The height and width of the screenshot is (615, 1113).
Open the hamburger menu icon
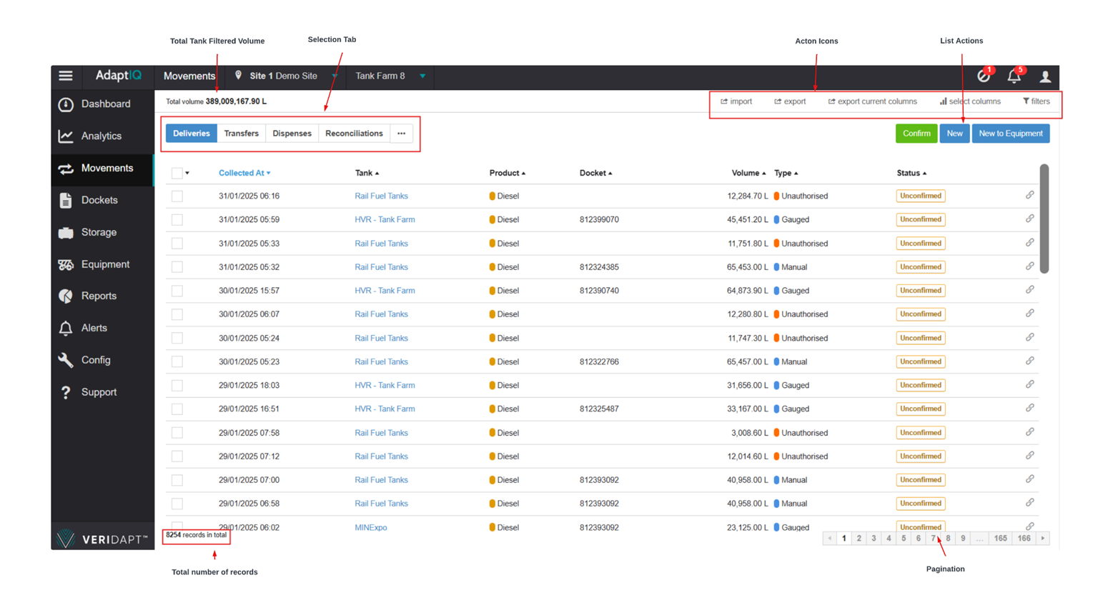tap(66, 76)
